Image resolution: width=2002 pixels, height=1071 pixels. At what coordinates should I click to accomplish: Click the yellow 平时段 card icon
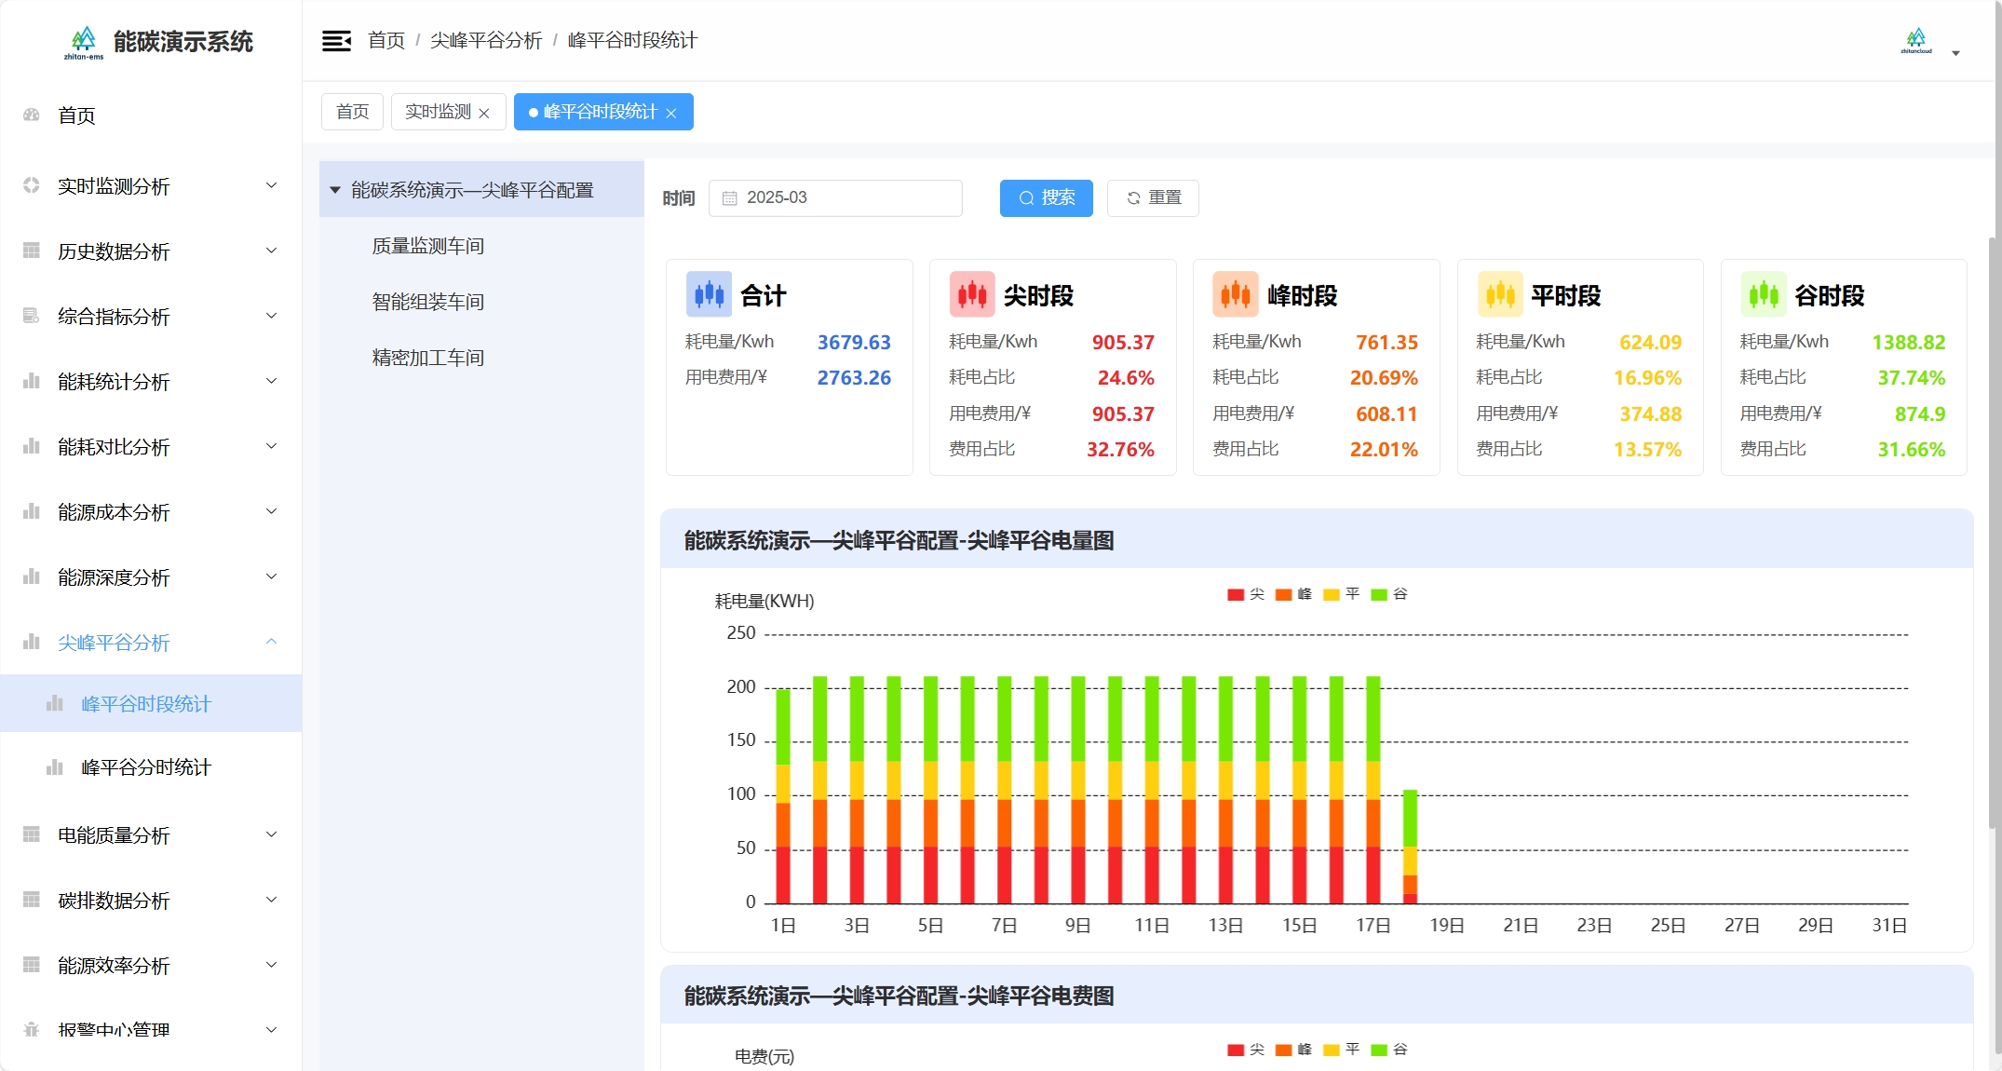click(1499, 295)
